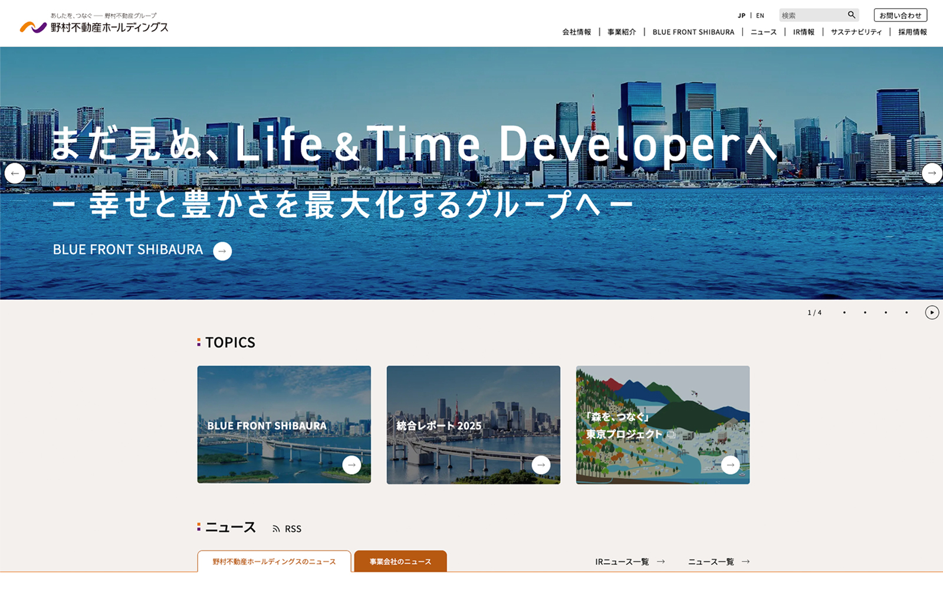The width and height of the screenshot is (943, 589).
Task: Click hero headline まだ見ぬ、Life & Time Developerへ
Action: 415,143
